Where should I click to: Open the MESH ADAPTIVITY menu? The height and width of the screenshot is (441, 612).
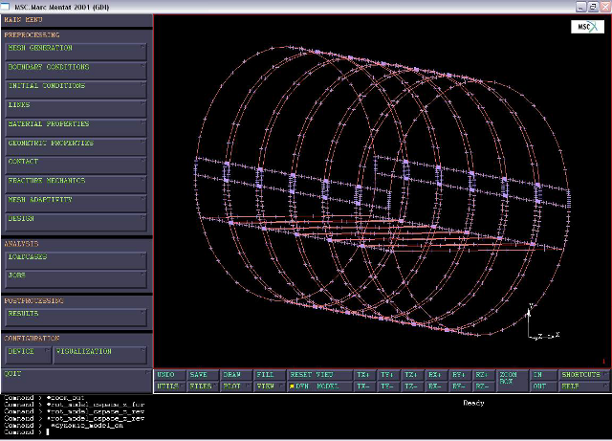click(x=76, y=204)
